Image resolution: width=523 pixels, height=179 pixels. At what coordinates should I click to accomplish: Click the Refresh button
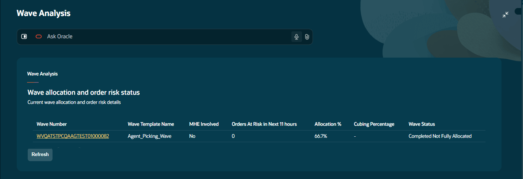[40, 154]
